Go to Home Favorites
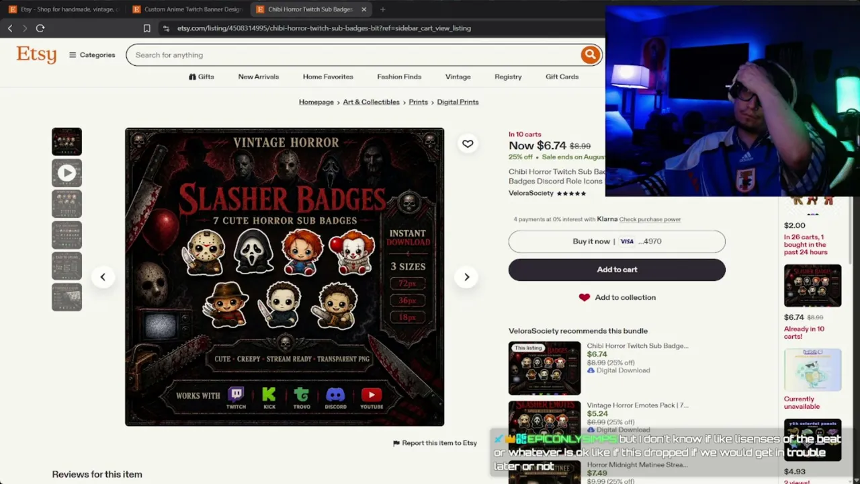The image size is (860, 484). (x=328, y=77)
